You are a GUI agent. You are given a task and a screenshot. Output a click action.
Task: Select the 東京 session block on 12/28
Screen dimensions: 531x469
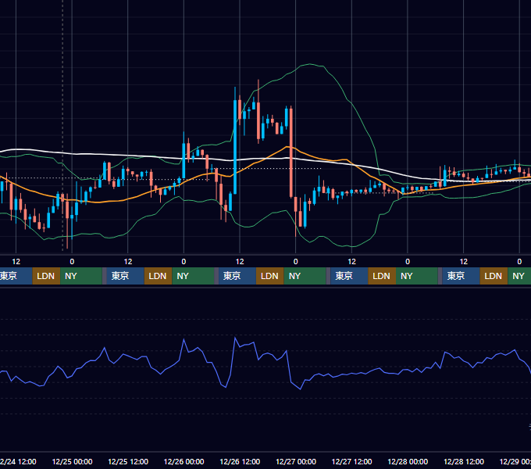pos(461,276)
